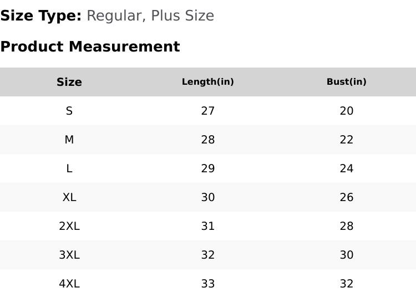
Task: Select the 3XL size row label
Action: (x=69, y=255)
